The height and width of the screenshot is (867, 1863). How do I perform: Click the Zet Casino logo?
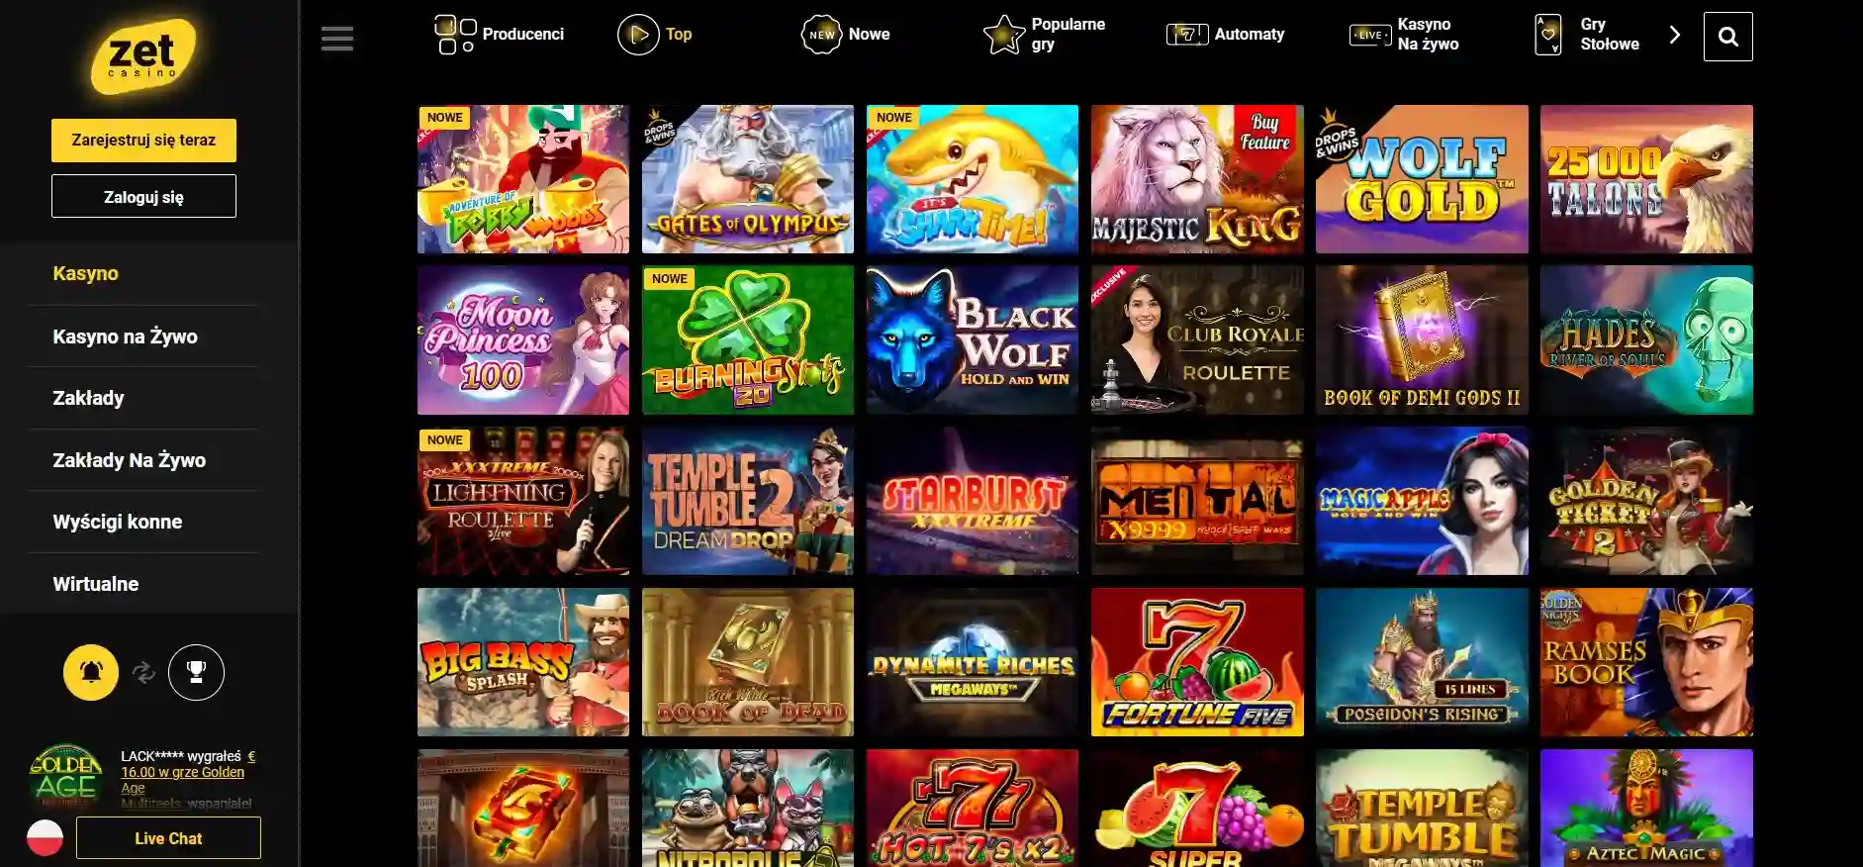pos(144,56)
